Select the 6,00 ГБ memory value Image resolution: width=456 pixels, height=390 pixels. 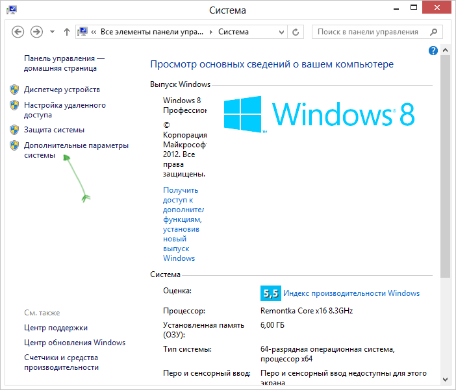(x=272, y=325)
